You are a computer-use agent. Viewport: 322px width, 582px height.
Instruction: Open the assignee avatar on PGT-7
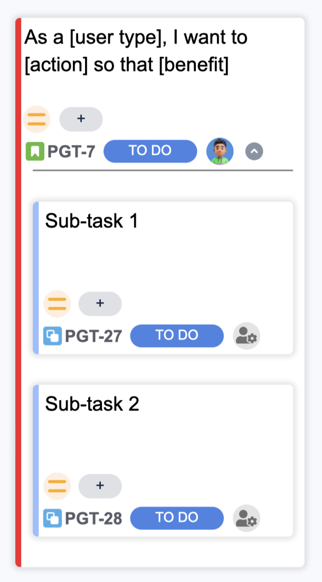[220, 151]
